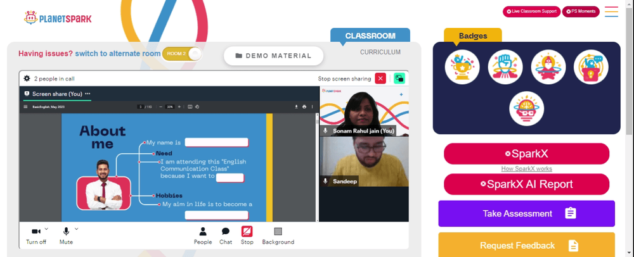
Task: Open PDF viewer more actions menu
Action: (312, 107)
